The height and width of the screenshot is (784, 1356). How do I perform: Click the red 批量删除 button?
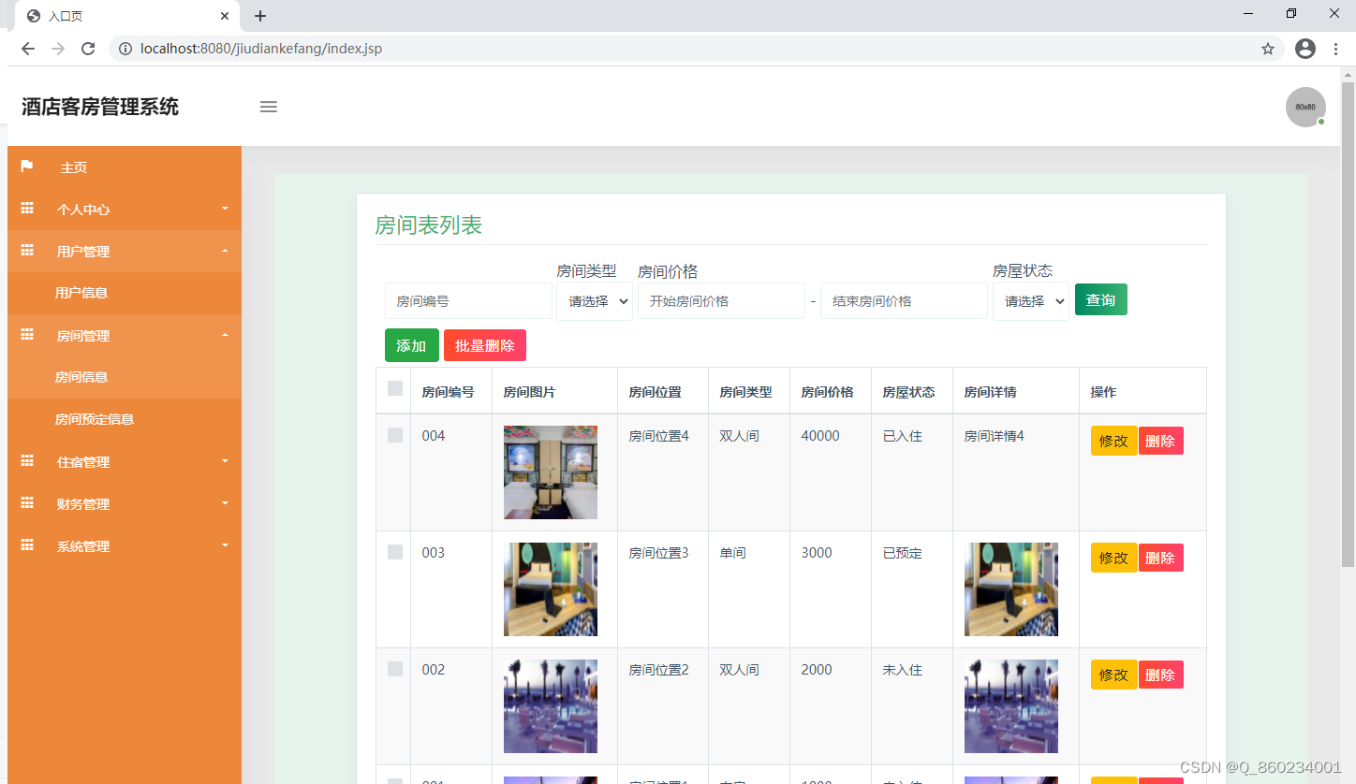pos(485,345)
